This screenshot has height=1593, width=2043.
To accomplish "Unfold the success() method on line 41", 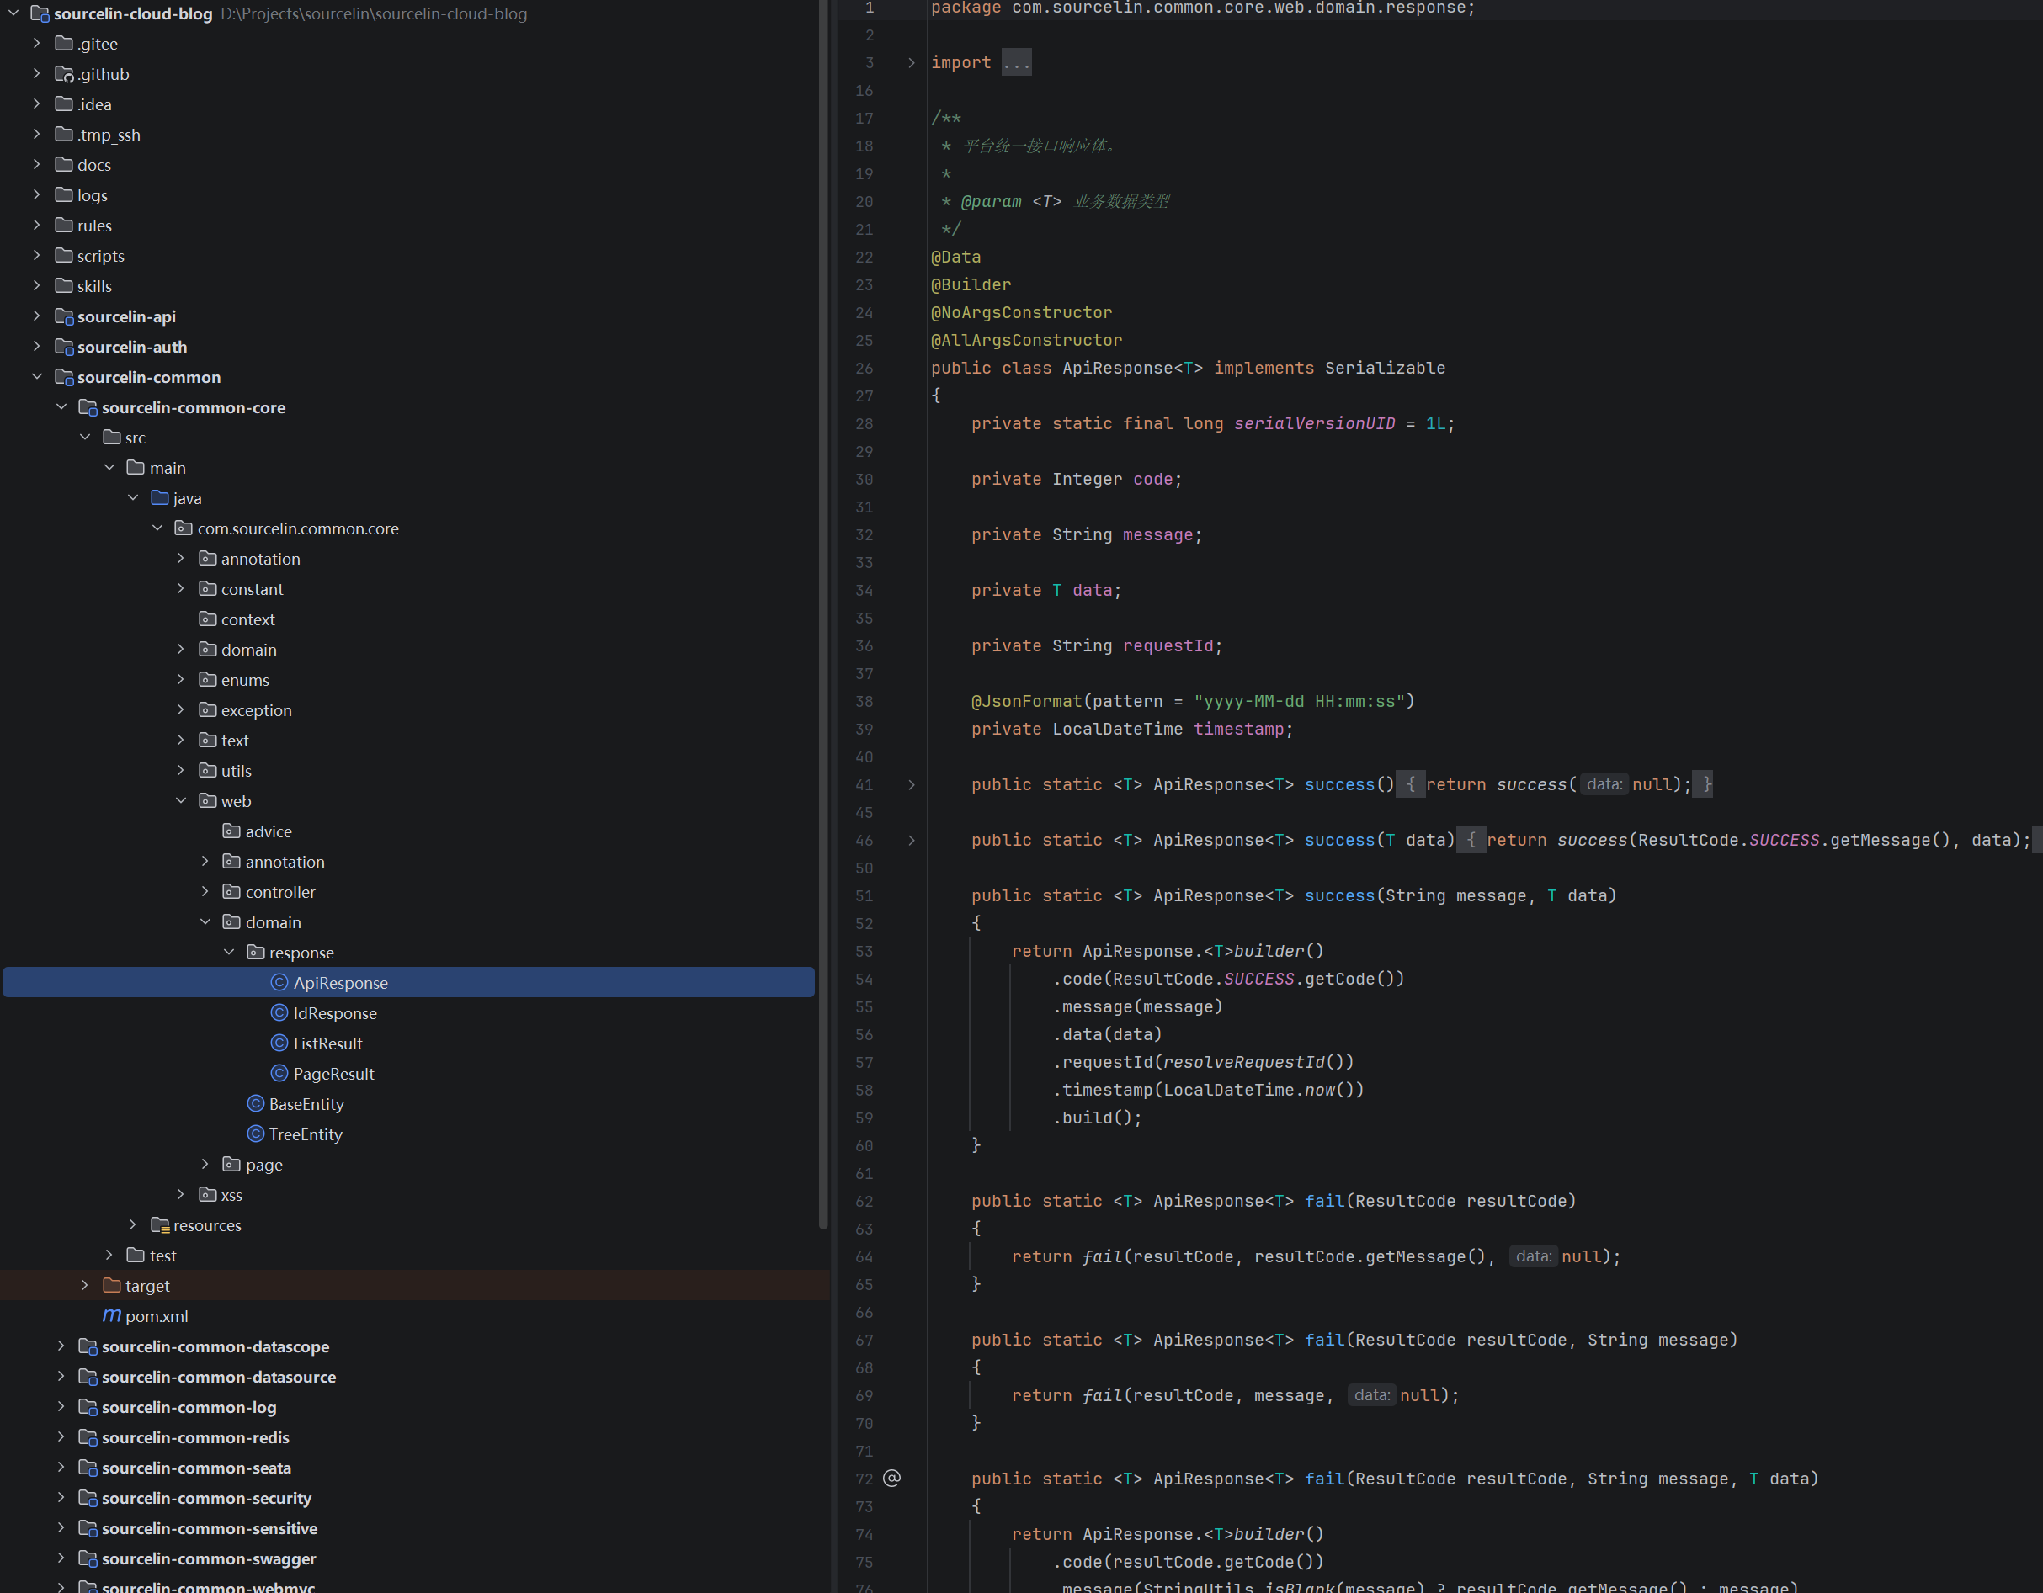I will pos(911,785).
